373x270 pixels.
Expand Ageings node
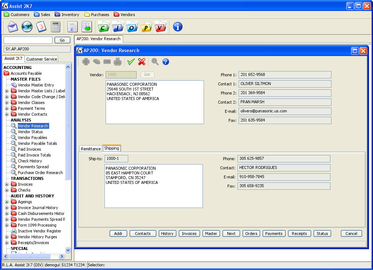click(7, 202)
